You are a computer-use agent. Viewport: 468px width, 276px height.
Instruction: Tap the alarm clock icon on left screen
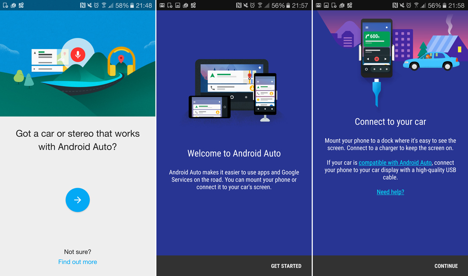(97, 5)
